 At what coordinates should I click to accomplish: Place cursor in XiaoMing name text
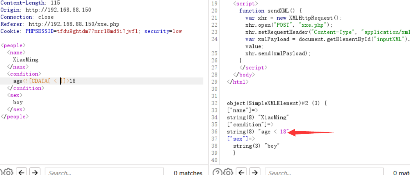pyautogui.click(x=26, y=60)
